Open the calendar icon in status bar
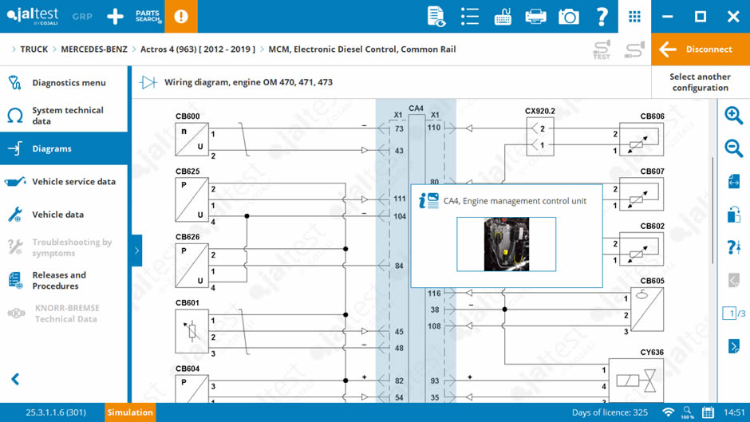The height and width of the screenshot is (422, 750). (x=708, y=412)
